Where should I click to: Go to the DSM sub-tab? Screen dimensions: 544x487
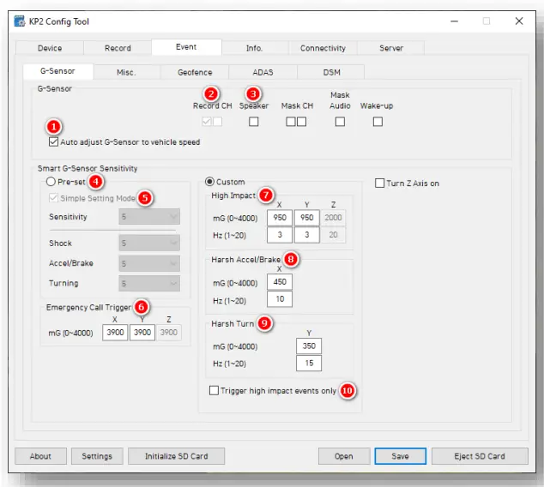click(331, 72)
